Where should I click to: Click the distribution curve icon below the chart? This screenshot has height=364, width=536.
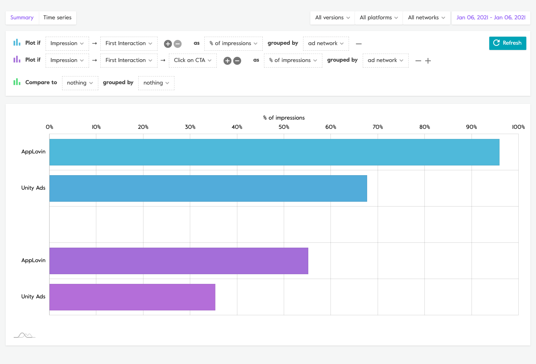(25, 335)
